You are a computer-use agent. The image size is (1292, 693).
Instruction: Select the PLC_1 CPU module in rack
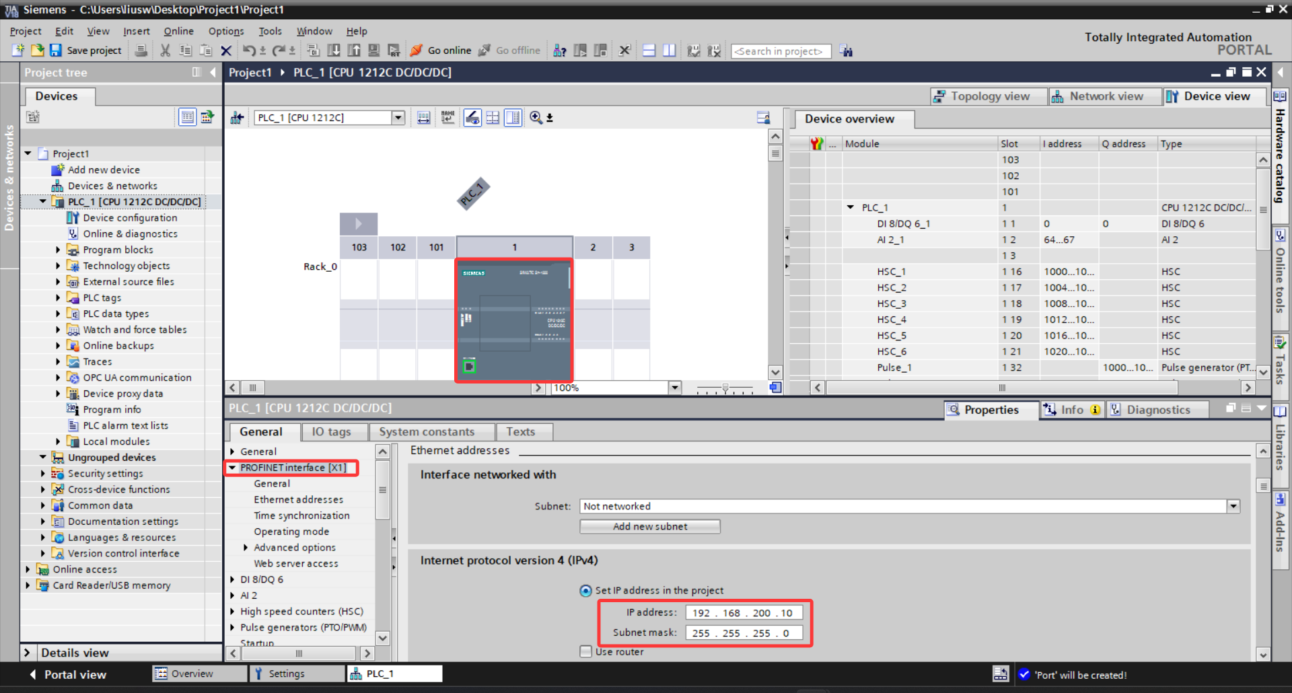click(x=514, y=320)
